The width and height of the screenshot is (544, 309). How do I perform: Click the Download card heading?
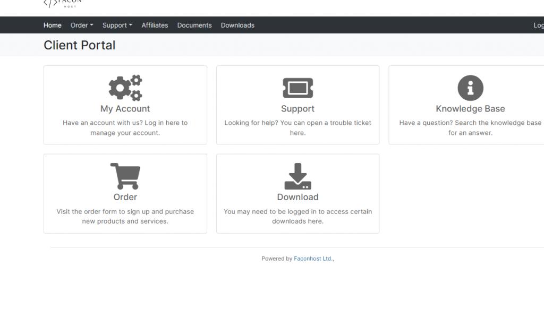[x=297, y=197]
